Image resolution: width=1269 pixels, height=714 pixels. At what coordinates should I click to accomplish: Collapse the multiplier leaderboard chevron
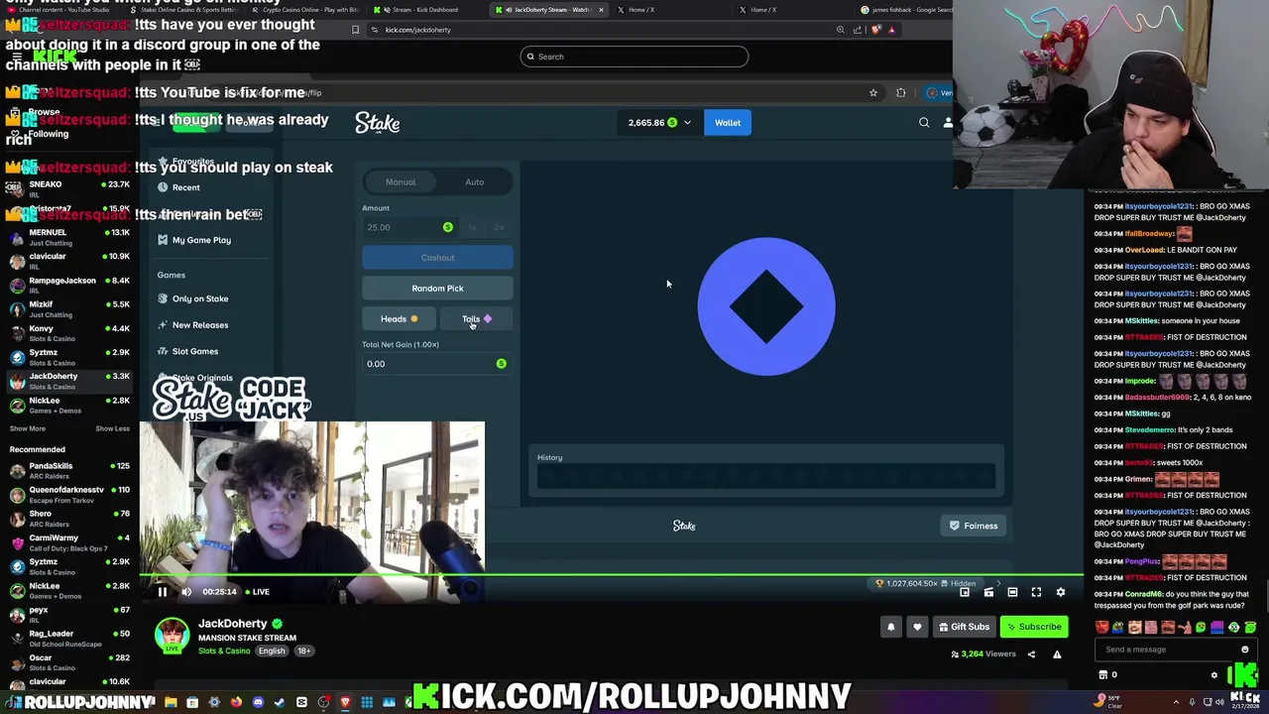point(998,584)
